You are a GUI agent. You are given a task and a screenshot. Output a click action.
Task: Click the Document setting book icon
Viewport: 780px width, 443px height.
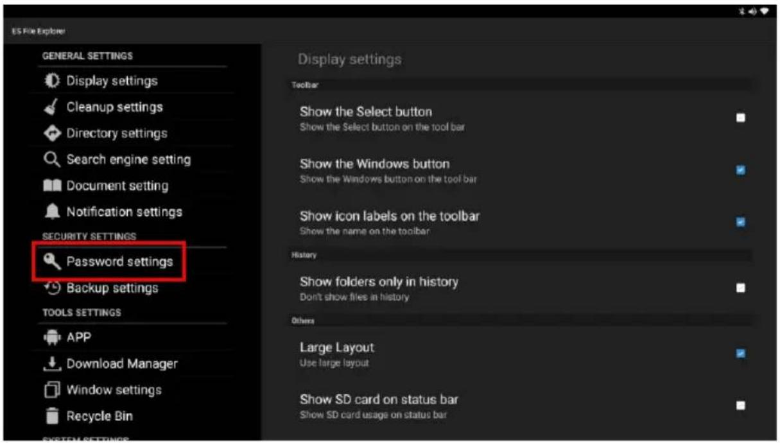(x=52, y=186)
